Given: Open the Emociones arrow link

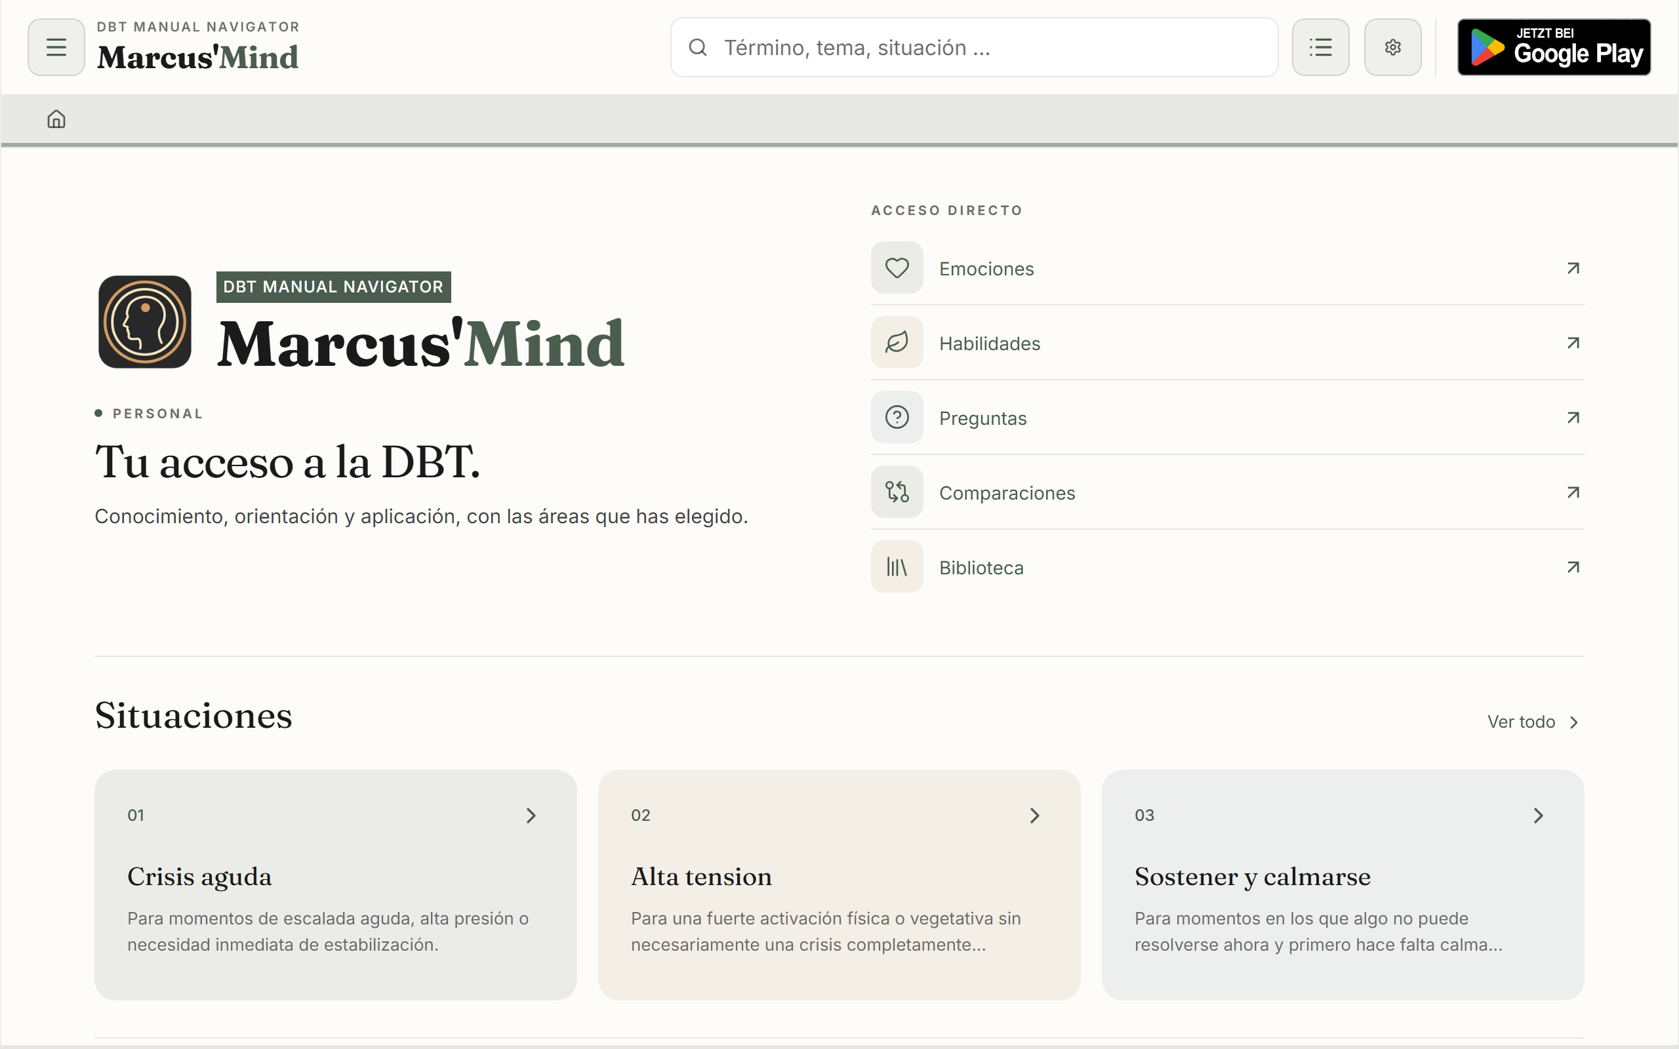Looking at the screenshot, I should click(x=1573, y=269).
